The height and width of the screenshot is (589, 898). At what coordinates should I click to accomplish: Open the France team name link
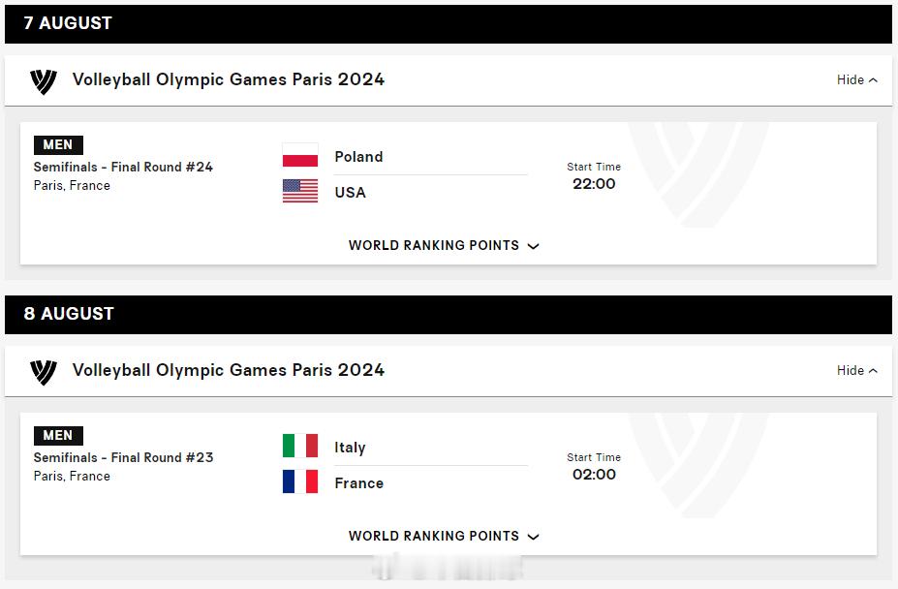(x=359, y=483)
